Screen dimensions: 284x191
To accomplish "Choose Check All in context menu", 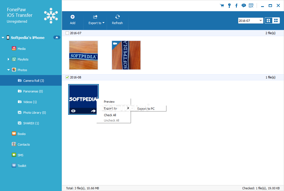I will pos(110,115).
